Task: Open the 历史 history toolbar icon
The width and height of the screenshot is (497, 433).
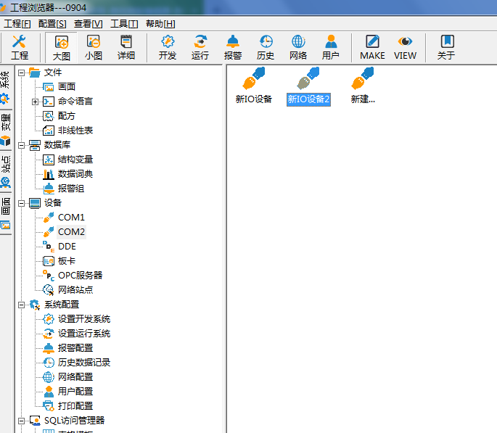Action: (266, 47)
